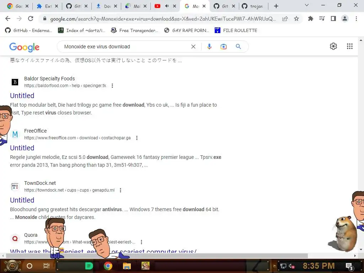Open more options for the Quora result

pos(141,242)
